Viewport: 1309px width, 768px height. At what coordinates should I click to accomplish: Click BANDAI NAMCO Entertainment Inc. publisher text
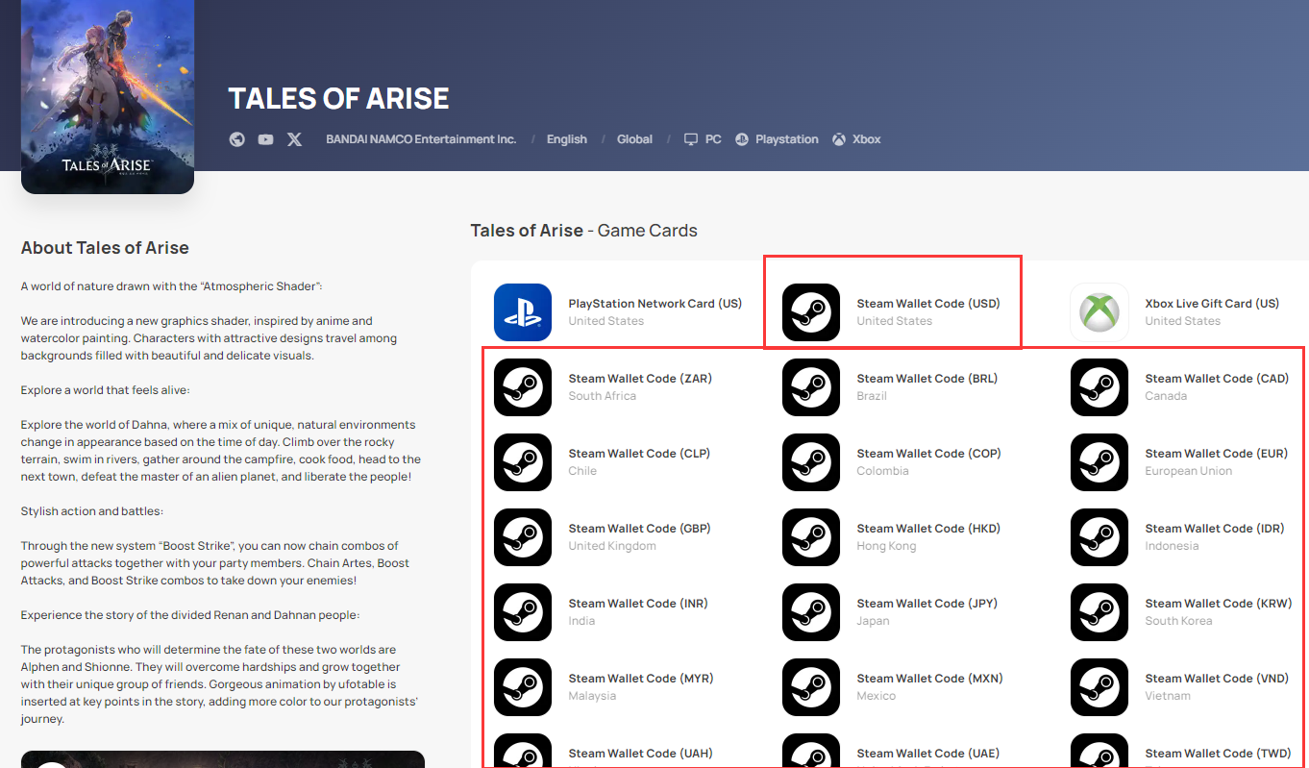click(421, 139)
